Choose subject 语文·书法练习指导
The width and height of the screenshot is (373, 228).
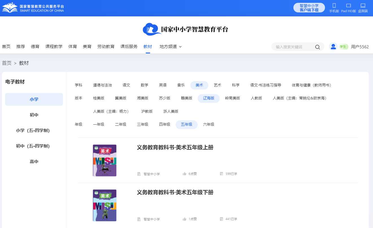pos(266,85)
